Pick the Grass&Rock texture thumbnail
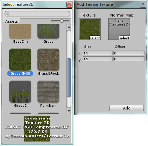The height and width of the screenshot is (146, 148). pyautogui.click(x=48, y=60)
